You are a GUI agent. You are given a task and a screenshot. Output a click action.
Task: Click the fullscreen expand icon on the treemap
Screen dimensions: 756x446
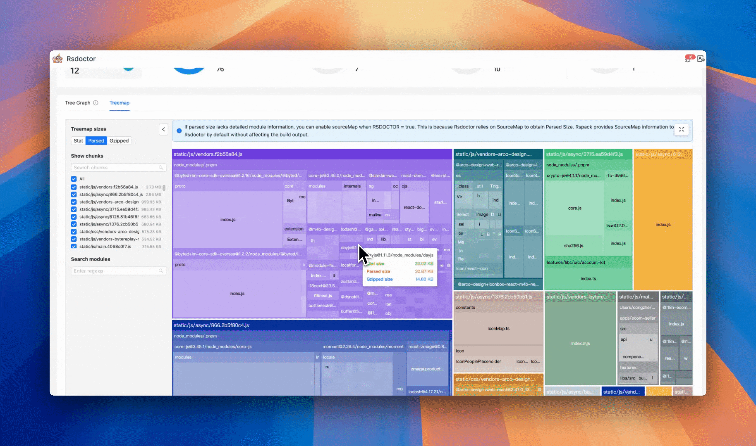[682, 129]
